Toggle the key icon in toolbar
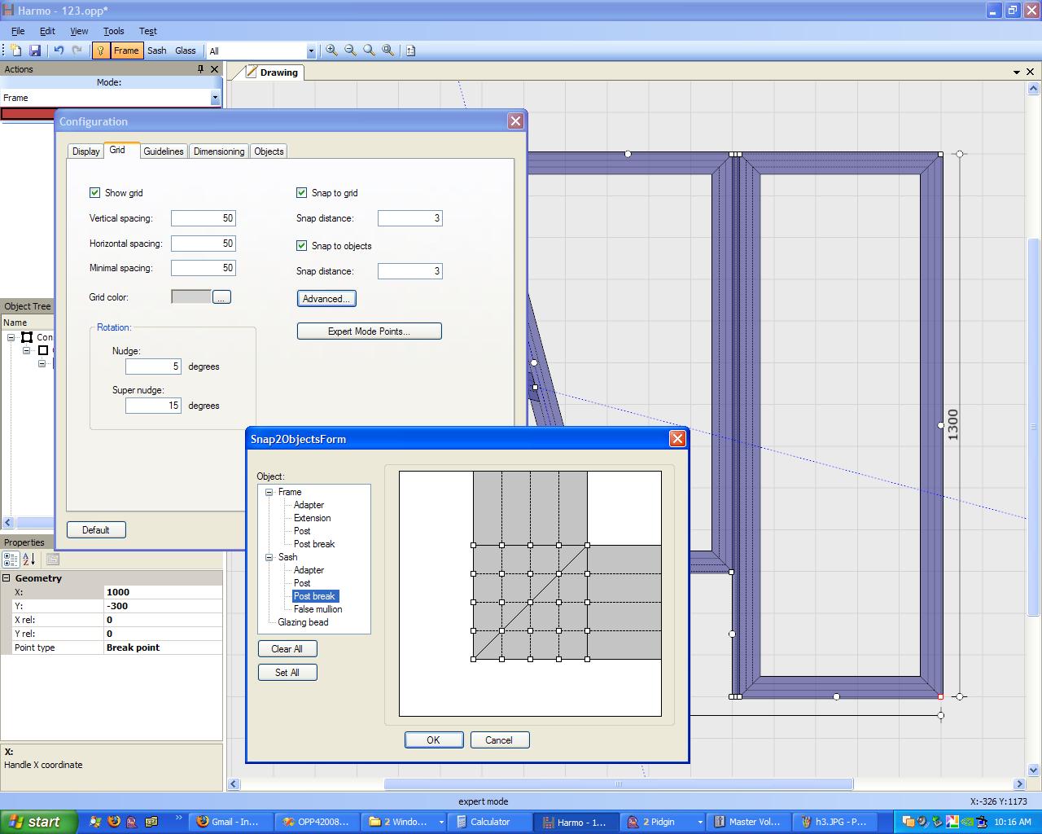 coord(100,50)
